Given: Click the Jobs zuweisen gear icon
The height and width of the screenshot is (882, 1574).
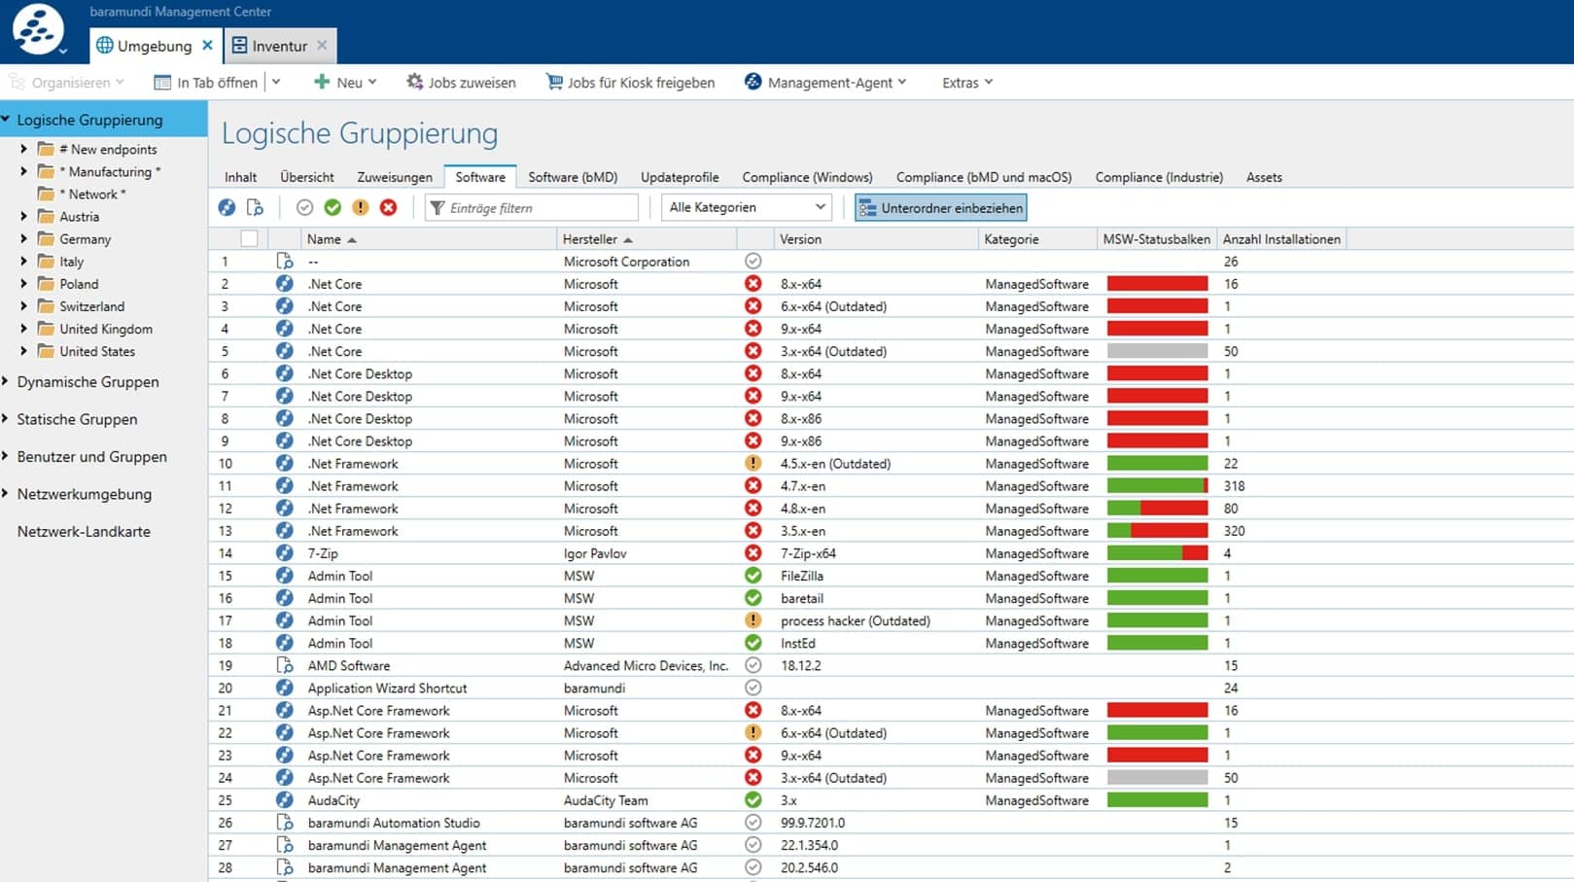Looking at the screenshot, I should click(x=415, y=82).
